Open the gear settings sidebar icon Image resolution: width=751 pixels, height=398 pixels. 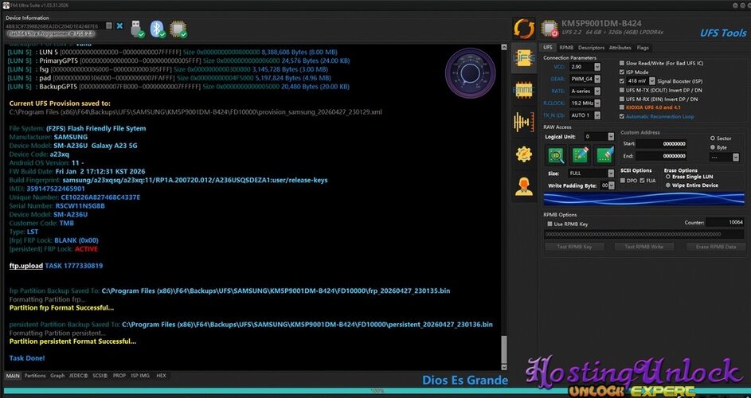(x=524, y=154)
